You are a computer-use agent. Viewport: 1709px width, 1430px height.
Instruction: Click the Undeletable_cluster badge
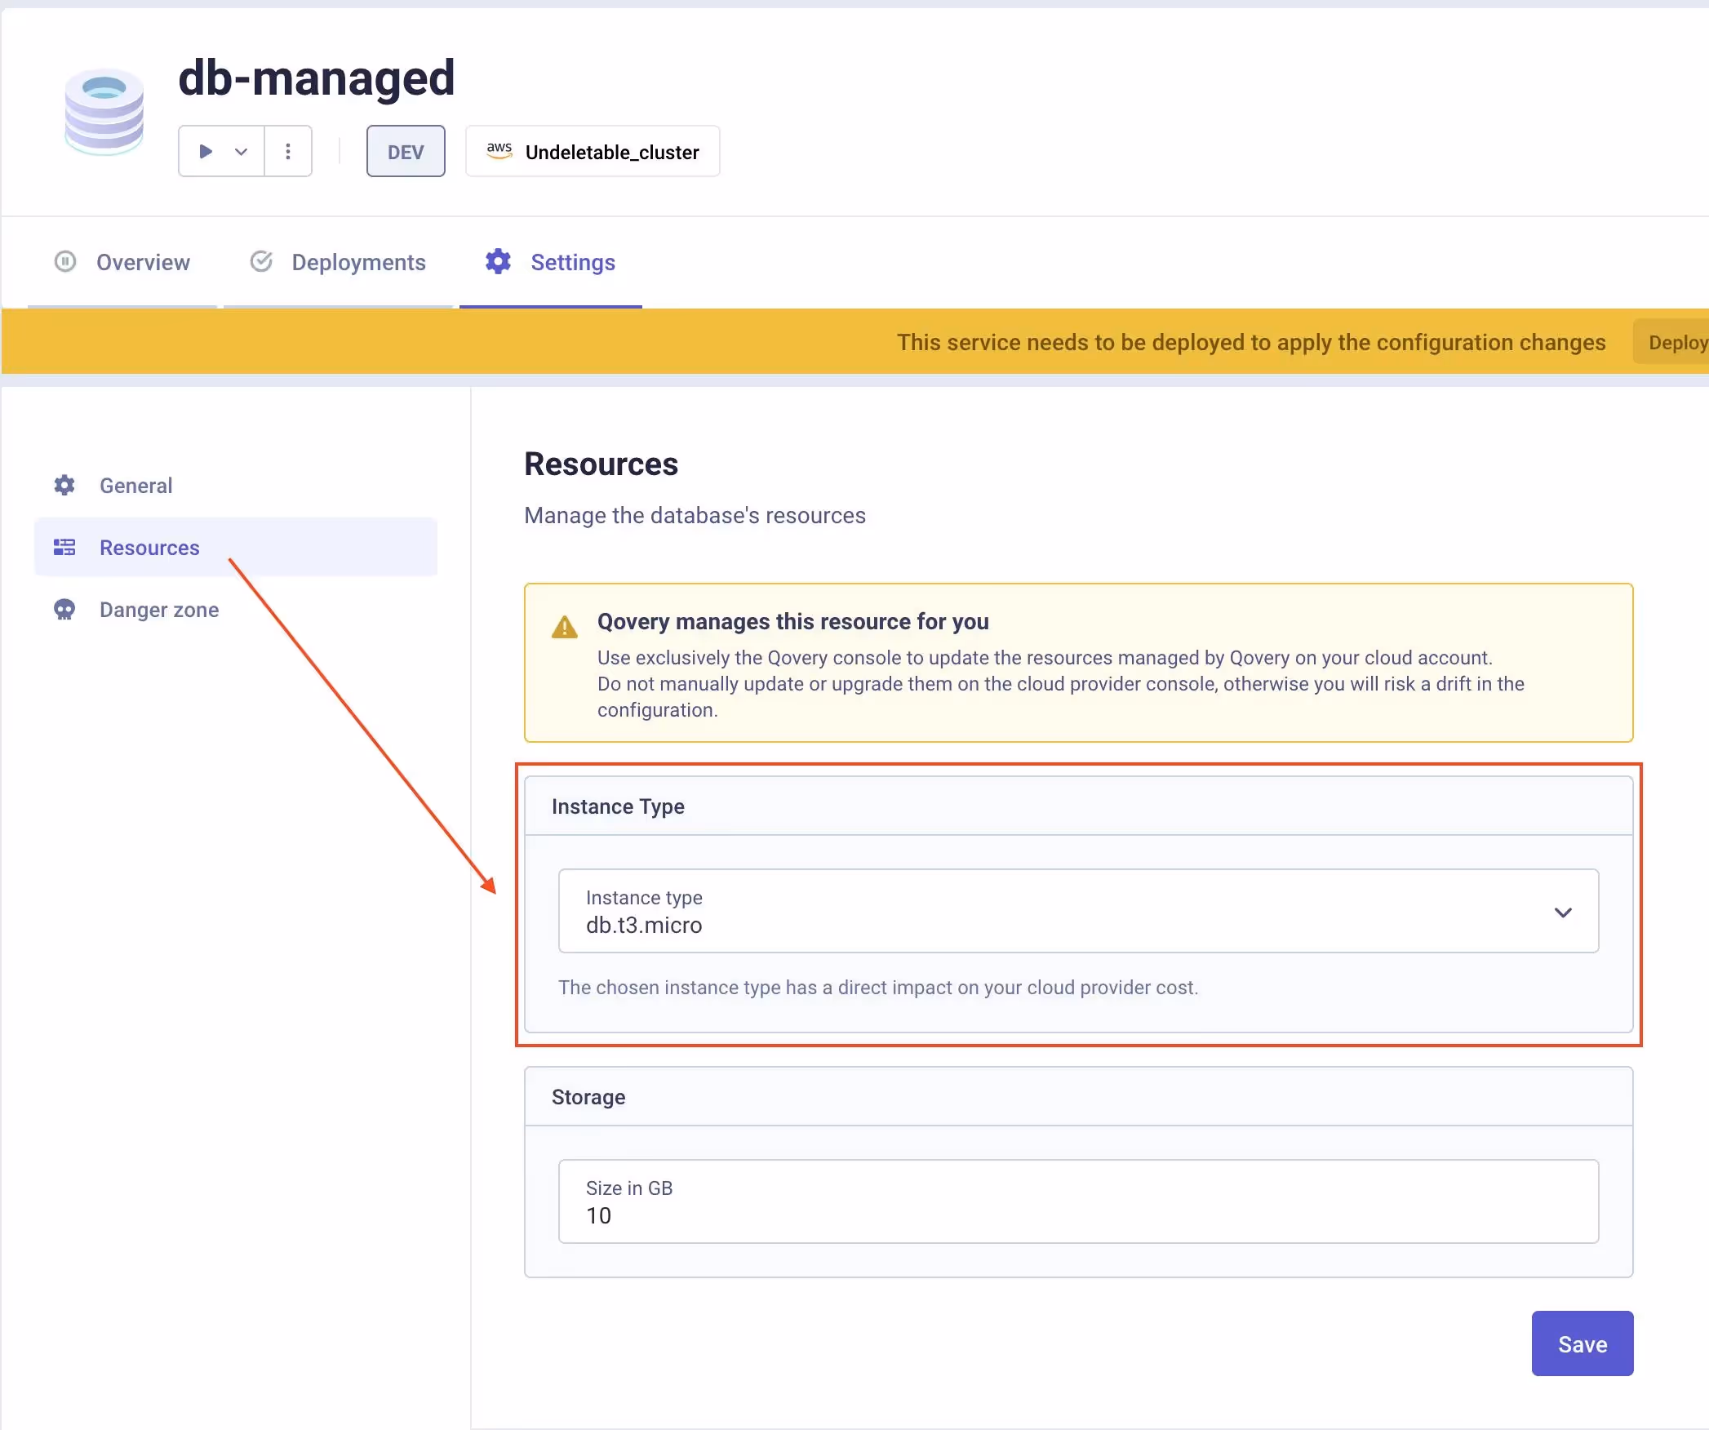tap(610, 152)
